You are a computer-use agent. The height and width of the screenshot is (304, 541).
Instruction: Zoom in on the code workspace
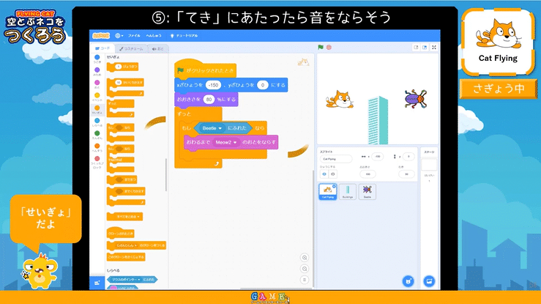(x=305, y=257)
